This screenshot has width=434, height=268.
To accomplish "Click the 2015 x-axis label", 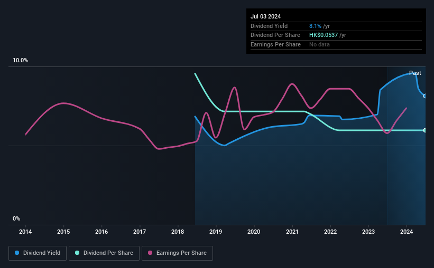I will pyautogui.click(x=63, y=232).
